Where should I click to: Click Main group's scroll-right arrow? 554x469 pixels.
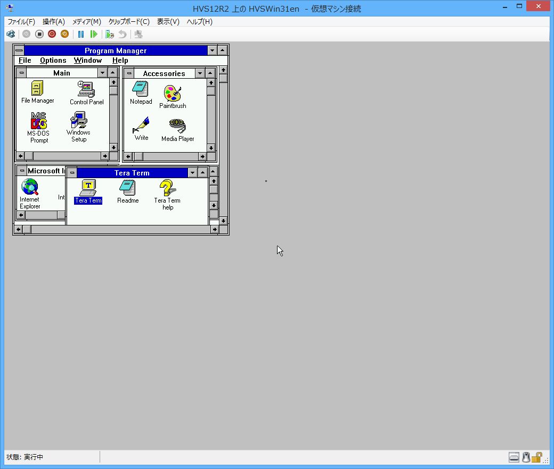(x=105, y=156)
